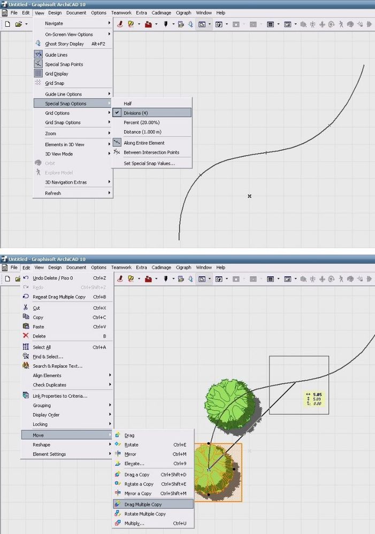Toggle Grid Snap in View menu
This screenshot has height=534, width=375.
click(73, 83)
